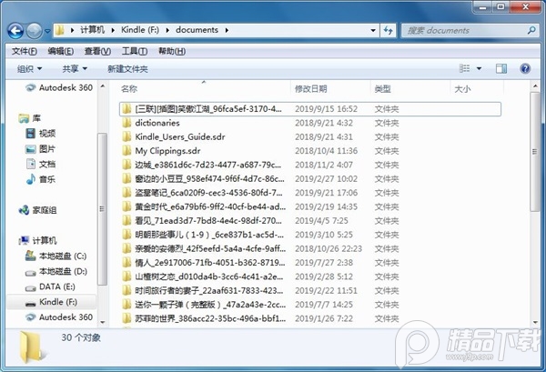Select Kindle (F:) drive in navigation pane

pyautogui.click(x=57, y=300)
